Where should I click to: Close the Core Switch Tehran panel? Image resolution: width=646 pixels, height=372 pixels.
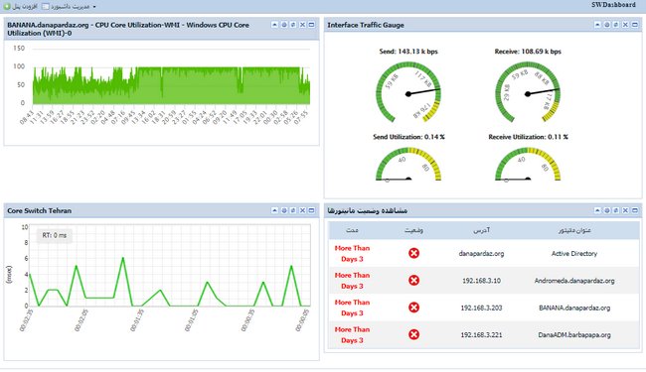pyautogui.click(x=302, y=210)
